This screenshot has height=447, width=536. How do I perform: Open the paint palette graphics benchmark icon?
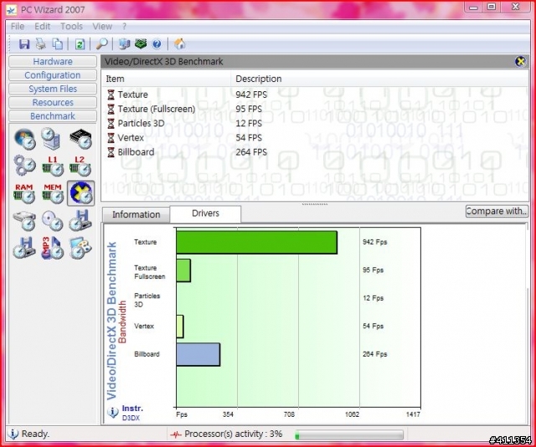click(80, 247)
